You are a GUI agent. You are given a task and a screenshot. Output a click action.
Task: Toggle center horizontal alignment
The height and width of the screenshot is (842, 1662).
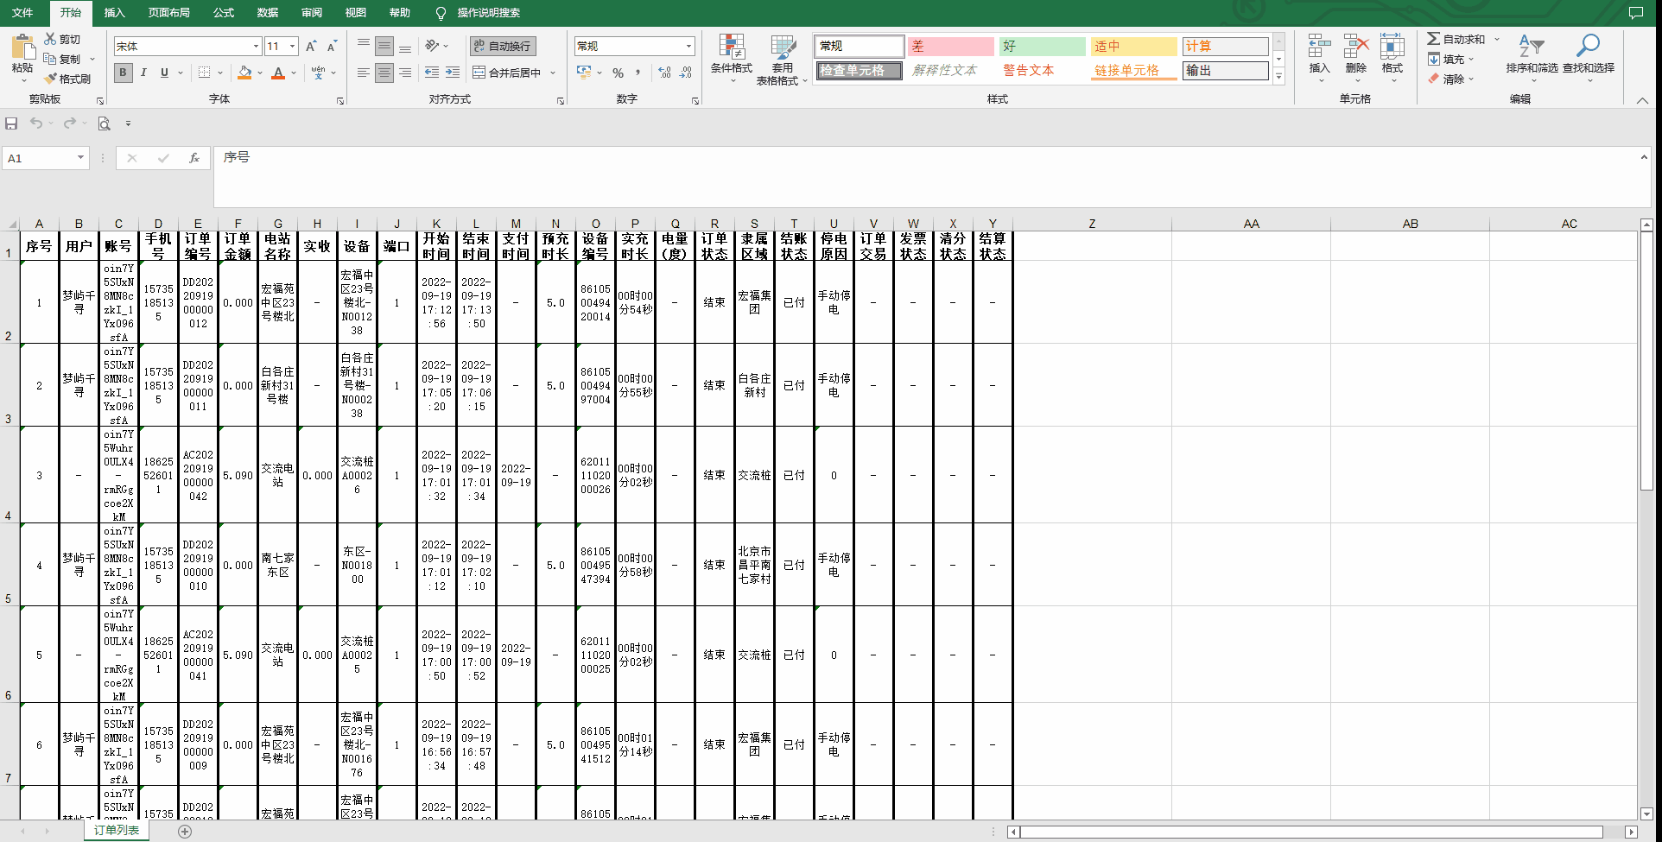pyautogui.click(x=384, y=73)
